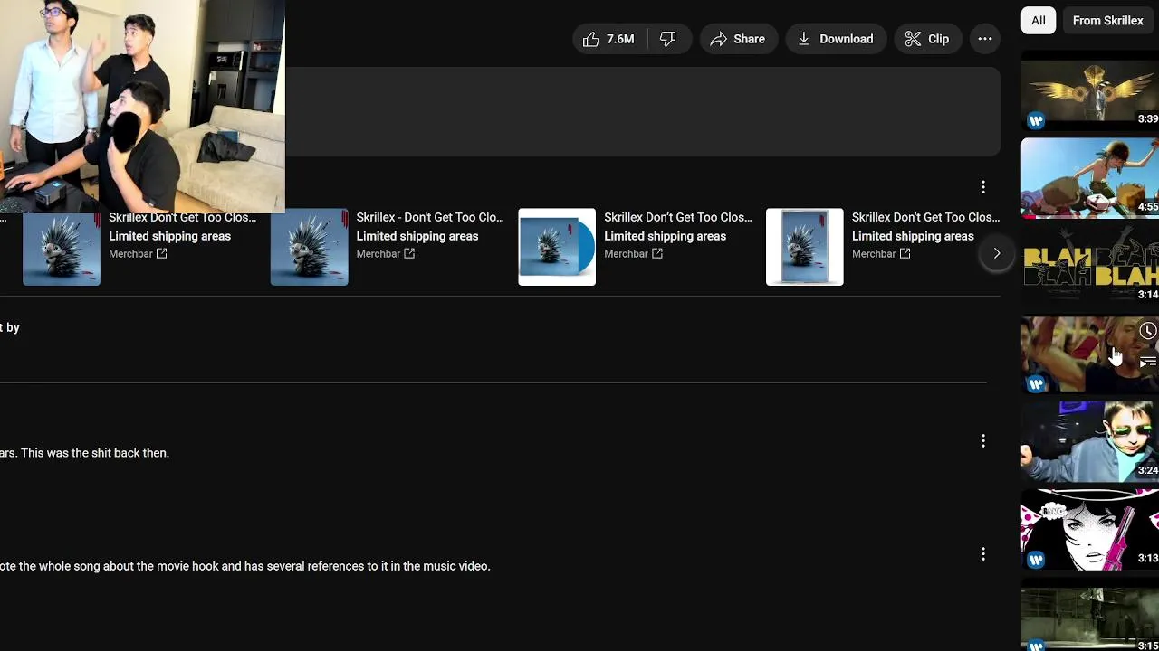
Task: Open Merchbar link under blue vinyl item
Action: click(633, 254)
